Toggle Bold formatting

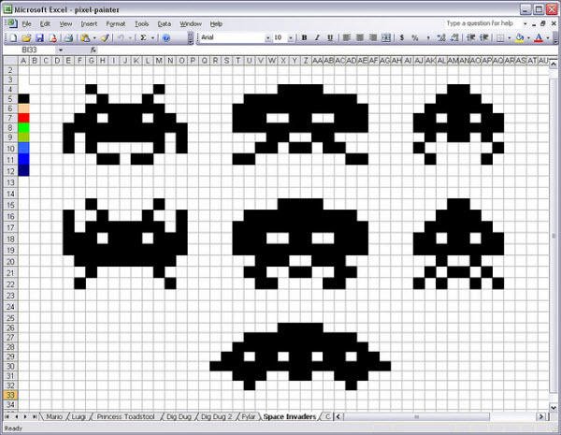tap(304, 38)
